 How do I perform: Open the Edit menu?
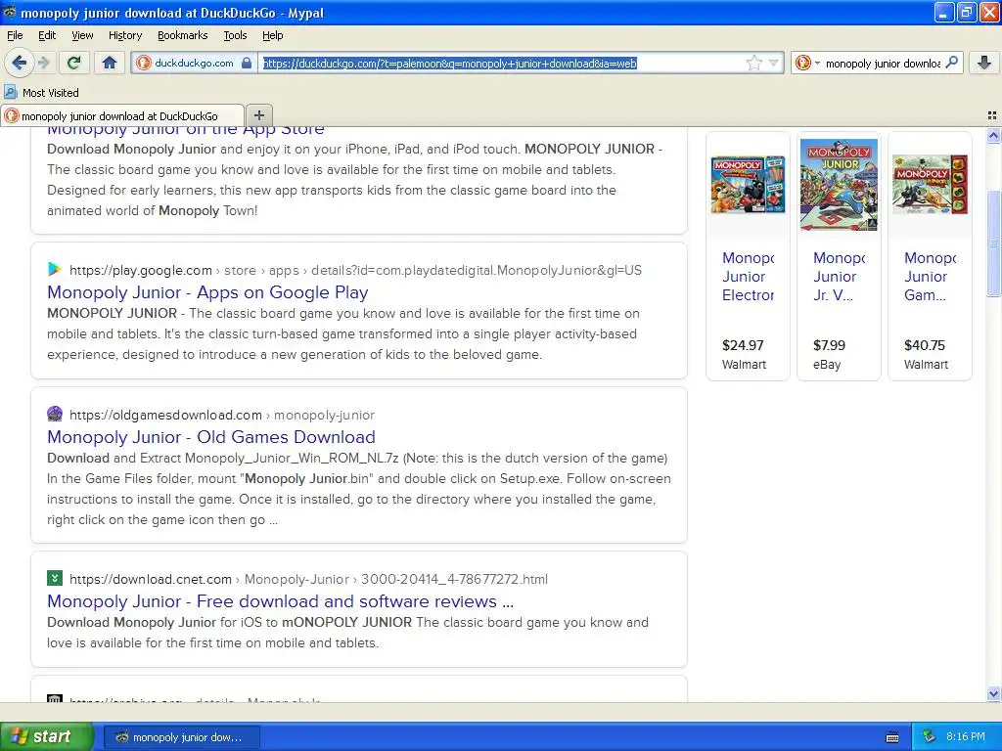47,35
